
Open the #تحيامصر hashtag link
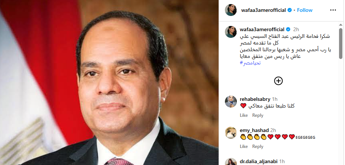click(x=251, y=63)
